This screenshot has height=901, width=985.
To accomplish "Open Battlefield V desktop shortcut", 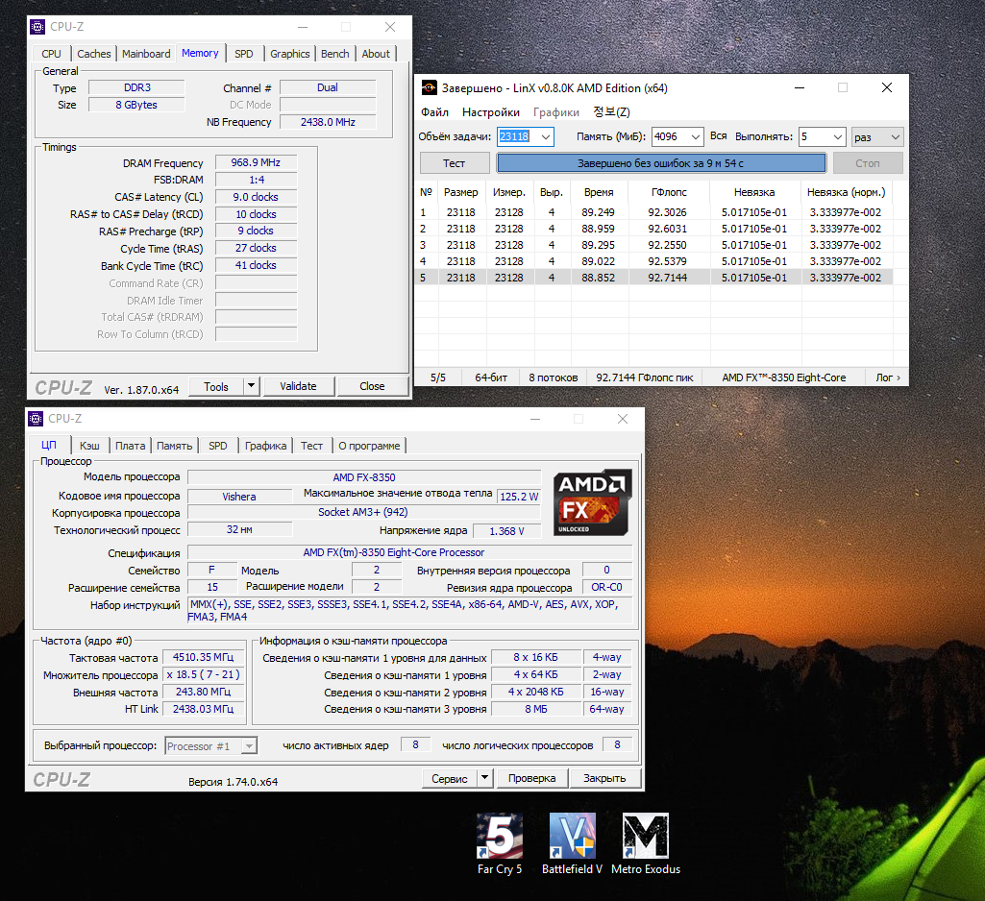I will point(573,843).
